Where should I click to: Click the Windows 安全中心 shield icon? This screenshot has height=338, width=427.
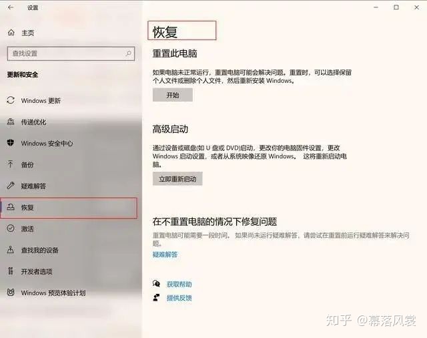click(x=11, y=143)
